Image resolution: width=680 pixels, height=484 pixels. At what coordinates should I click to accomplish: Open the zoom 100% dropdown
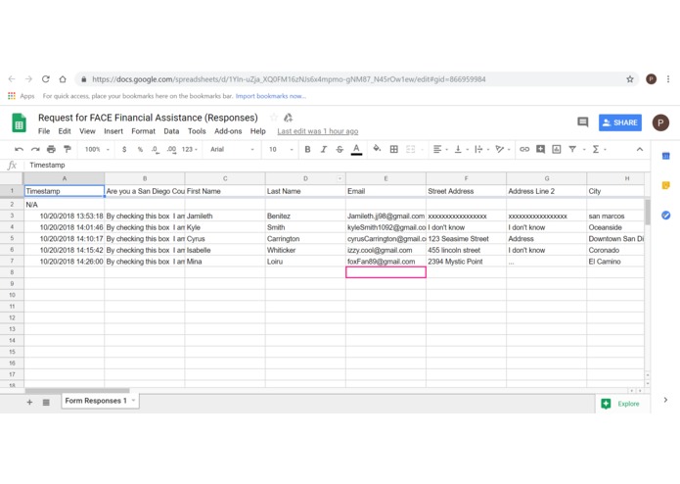(x=97, y=149)
